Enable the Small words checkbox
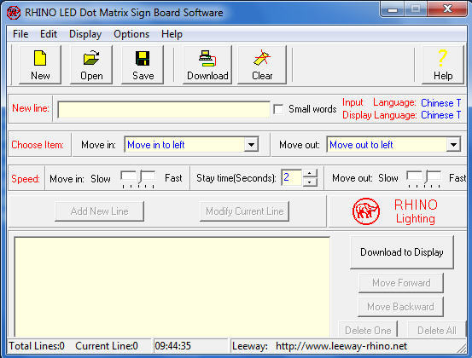 click(278, 109)
